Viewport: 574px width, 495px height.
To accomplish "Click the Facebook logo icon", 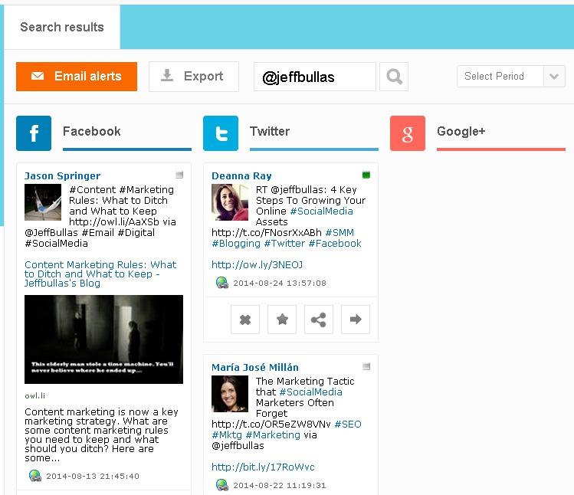I will click(x=34, y=133).
